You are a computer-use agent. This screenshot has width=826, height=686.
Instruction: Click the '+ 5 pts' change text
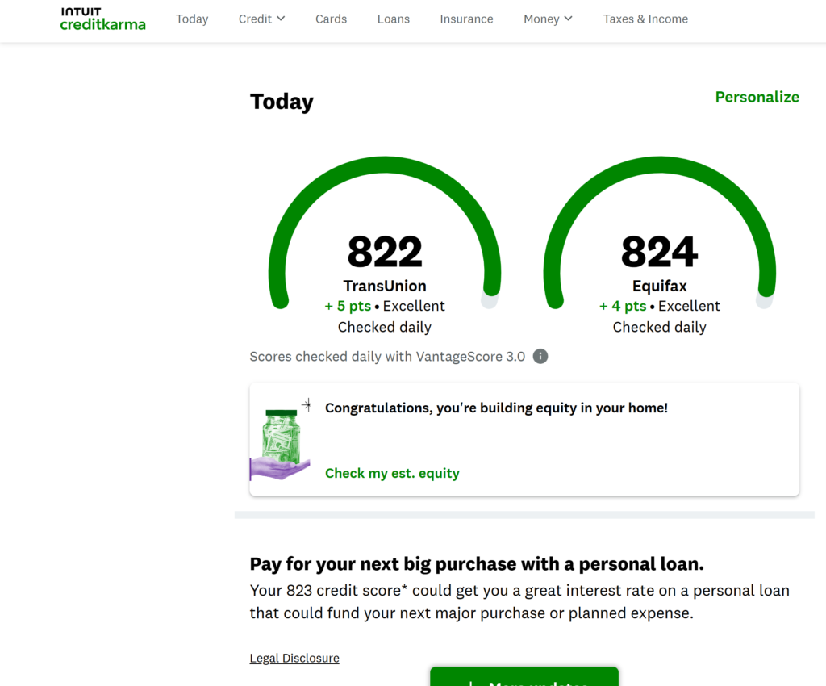[348, 306]
